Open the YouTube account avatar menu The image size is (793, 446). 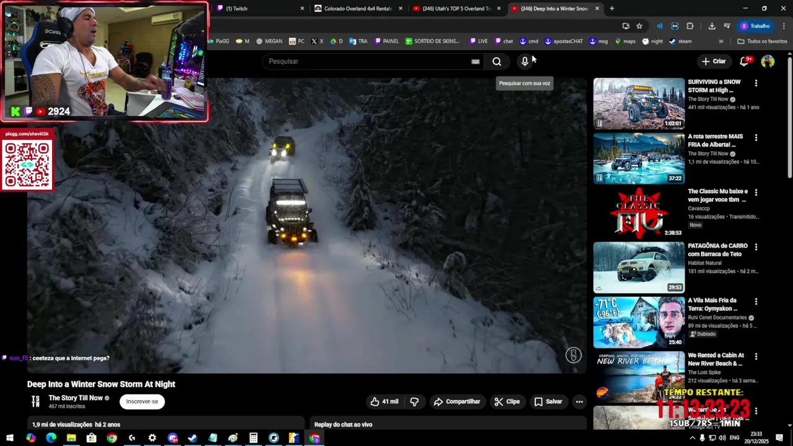tap(768, 61)
